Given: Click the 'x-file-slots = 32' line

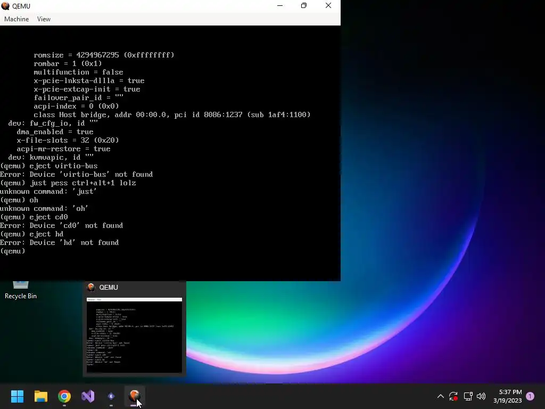Looking at the screenshot, I should 68,140.
